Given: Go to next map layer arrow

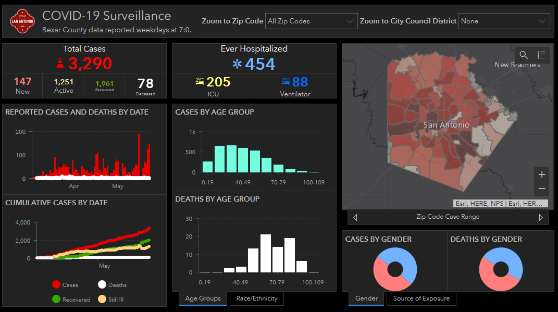Looking at the screenshot, I should [541, 217].
